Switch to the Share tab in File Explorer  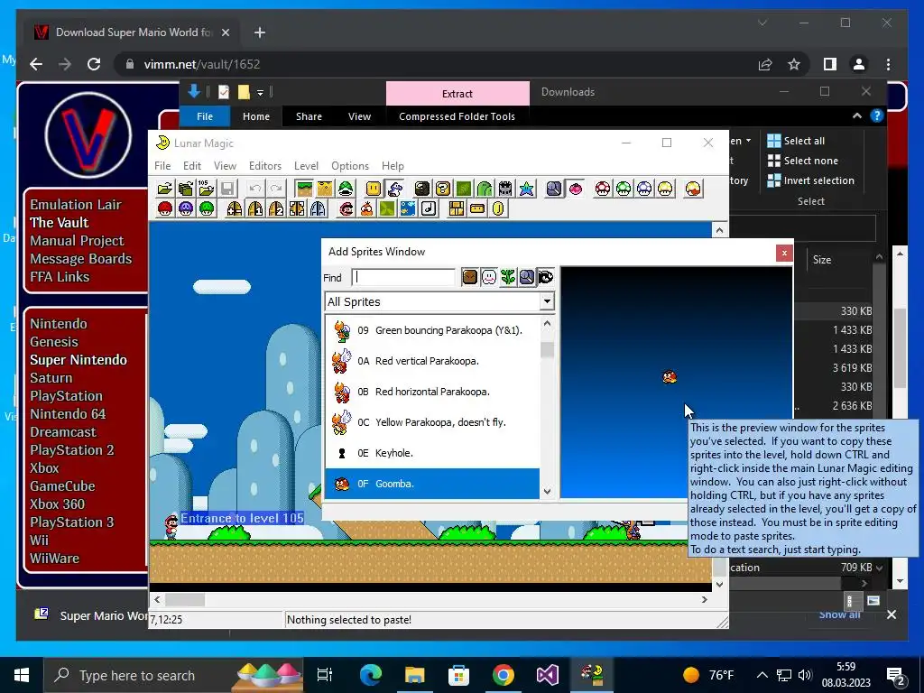click(x=309, y=116)
